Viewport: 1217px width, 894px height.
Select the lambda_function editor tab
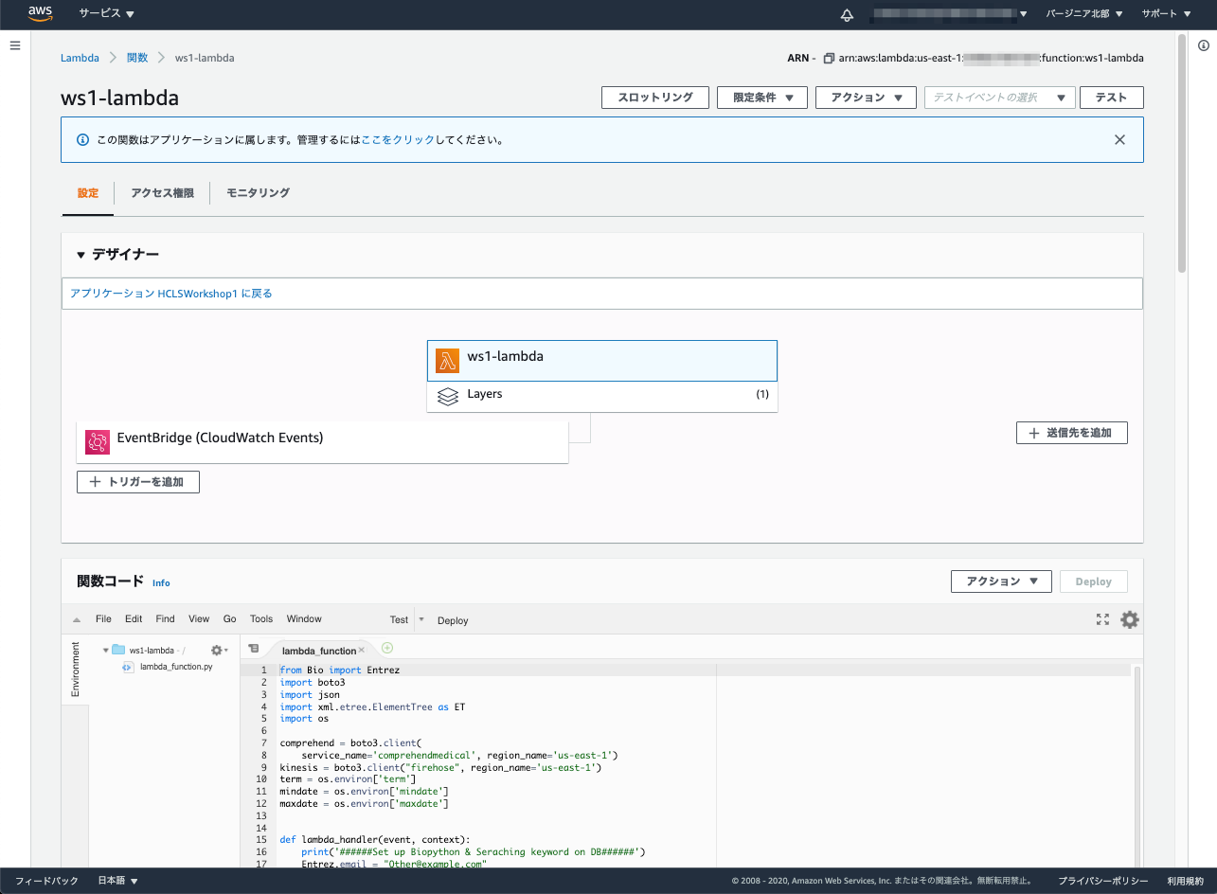click(319, 651)
